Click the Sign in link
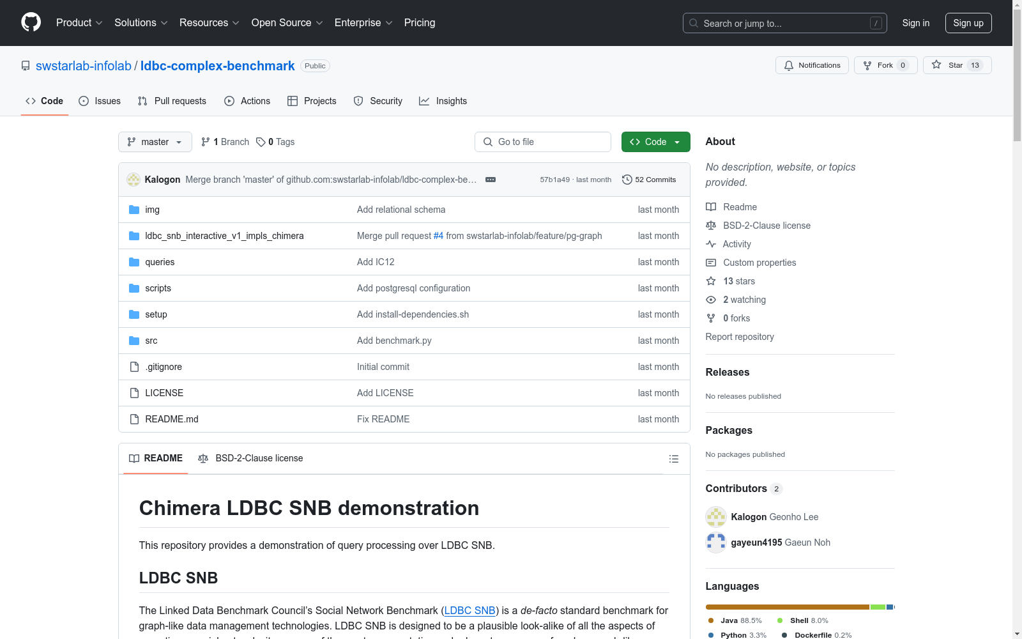The height and width of the screenshot is (639, 1022). 916,23
